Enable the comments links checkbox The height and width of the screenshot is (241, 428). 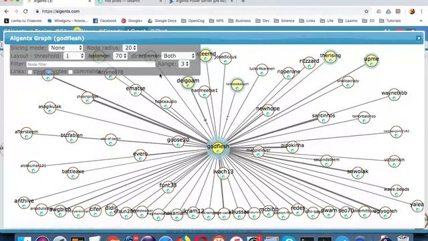[x=70, y=72]
